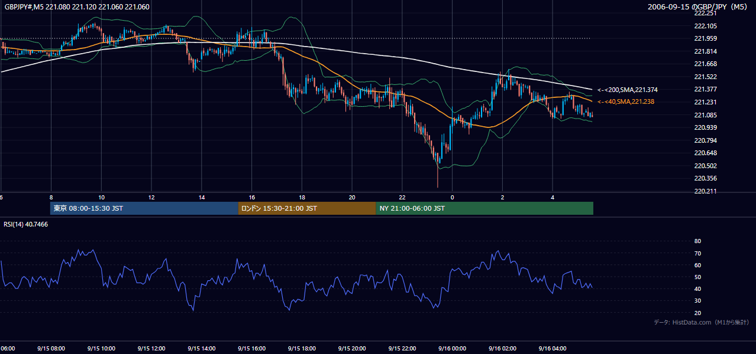Click the 9/16 04:00 time axis label
The width and height of the screenshot is (756, 354).
(553, 348)
